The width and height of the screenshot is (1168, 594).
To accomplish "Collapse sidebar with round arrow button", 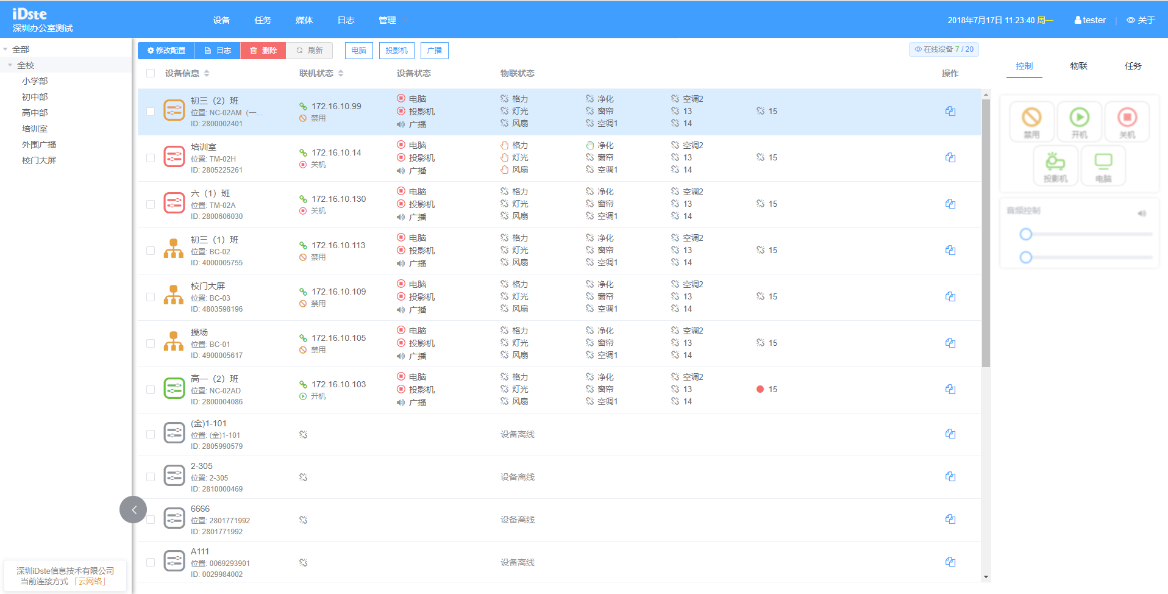I will (133, 510).
